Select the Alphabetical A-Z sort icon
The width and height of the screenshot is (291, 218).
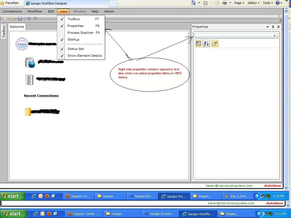tap(206, 43)
